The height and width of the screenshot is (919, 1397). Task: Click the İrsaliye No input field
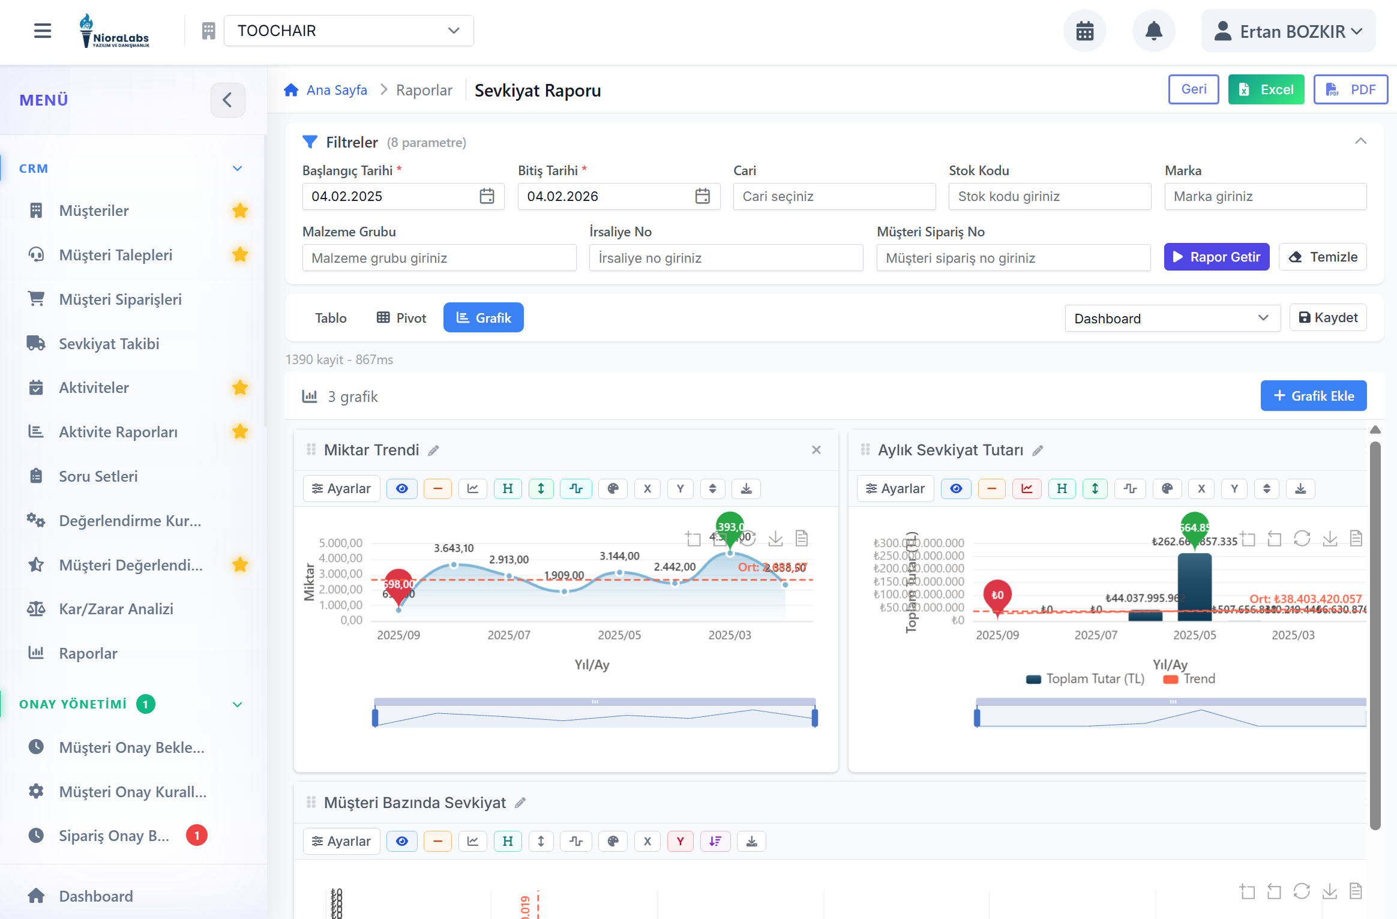click(x=726, y=258)
